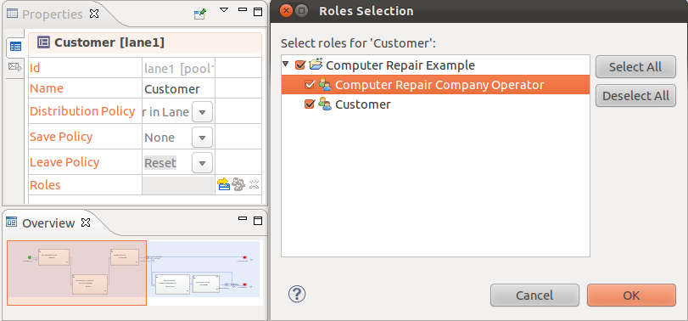Image resolution: width=688 pixels, height=321 pixels.
Task: Click the blue lane area in Overview thumbnail
Action: tap(203, 268)
